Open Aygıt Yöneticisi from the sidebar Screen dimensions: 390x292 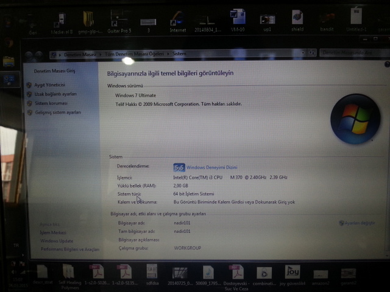point(49,85)
